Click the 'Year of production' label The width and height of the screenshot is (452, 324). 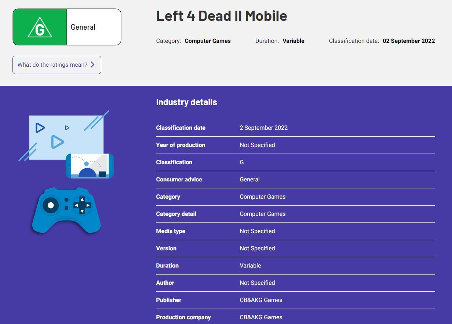click(x=181, y=145)
